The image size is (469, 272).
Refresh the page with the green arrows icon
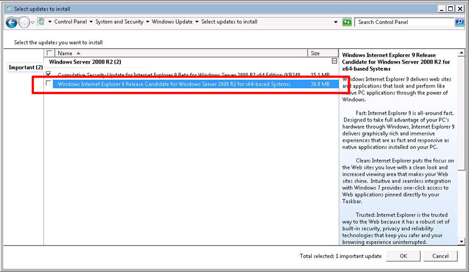(x=347, y=22)
